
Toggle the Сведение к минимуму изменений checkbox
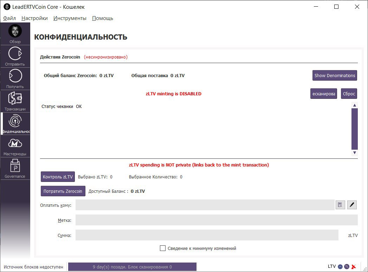[x=163, y=248]
